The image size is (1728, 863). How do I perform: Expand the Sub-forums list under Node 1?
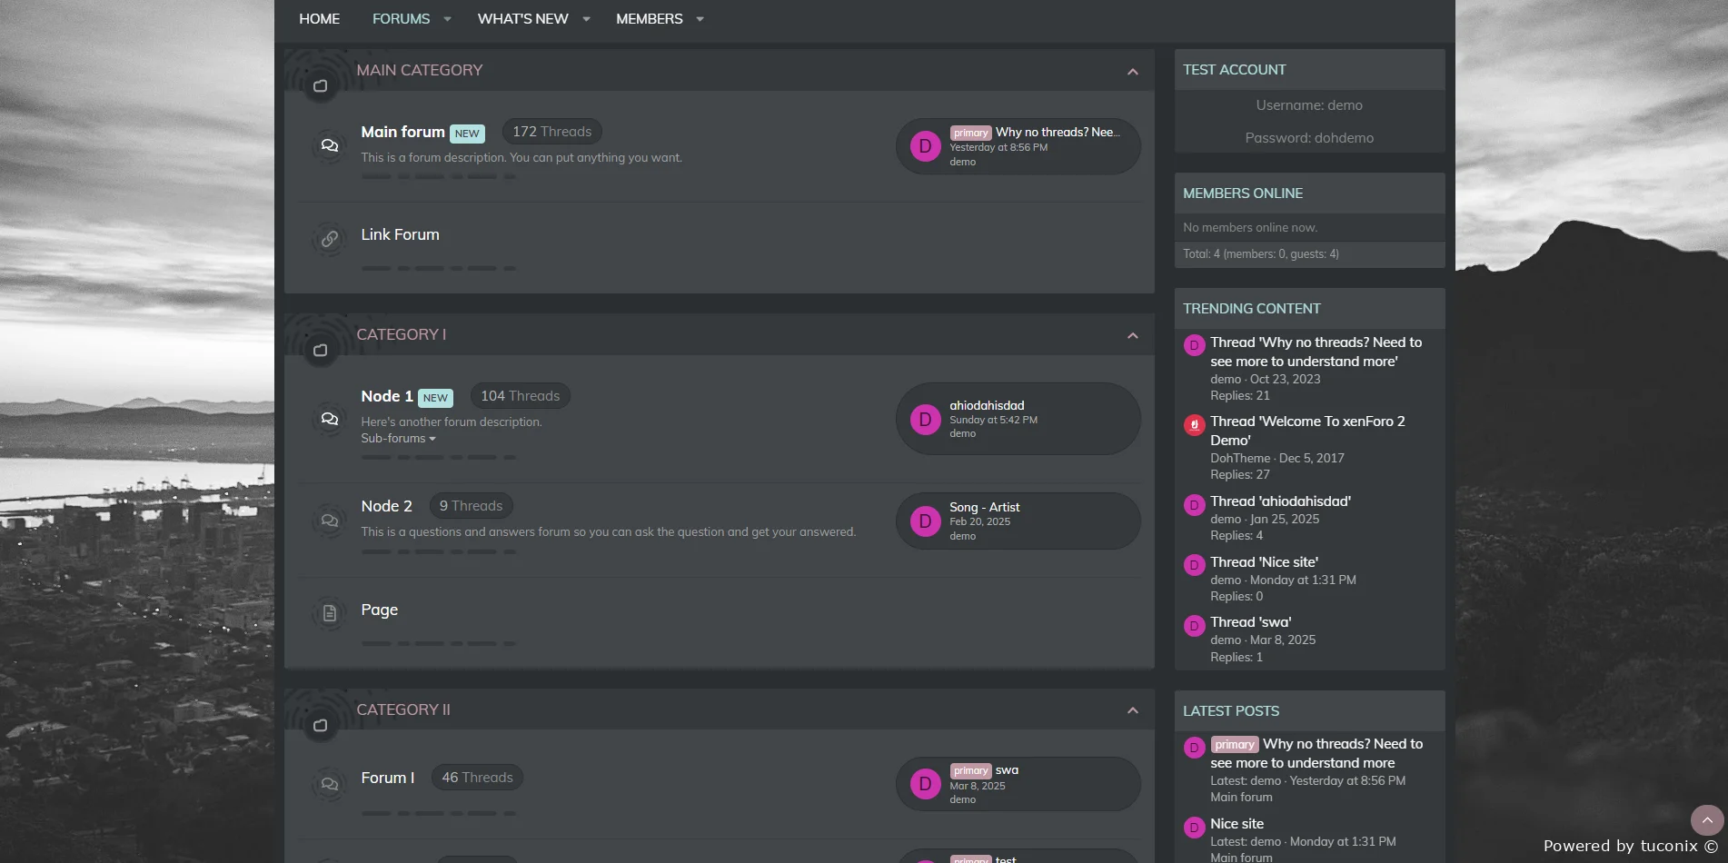tap(398, 438)
